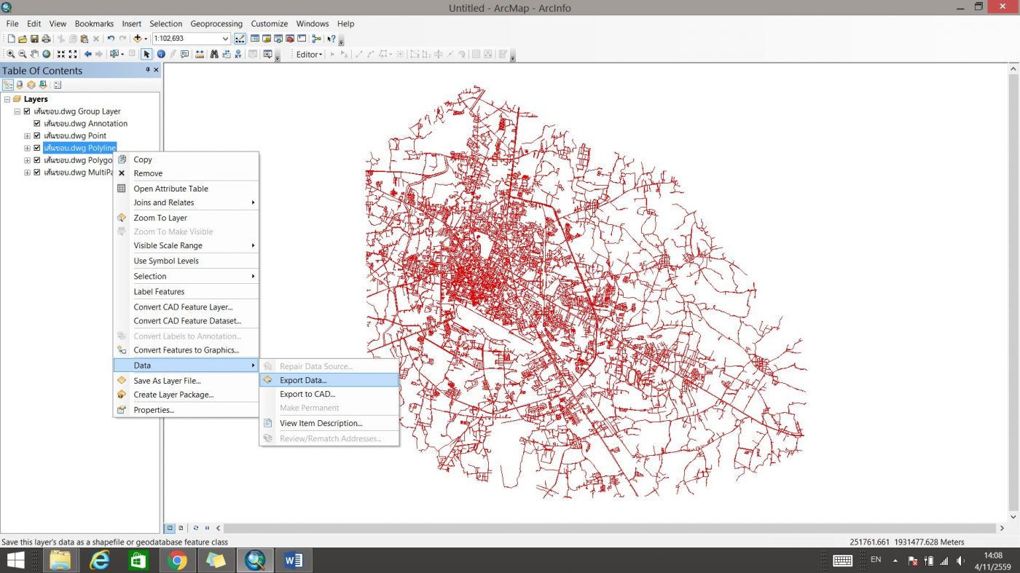
Task: Click Open Attribute Table
Action: [x=170, y=189]
